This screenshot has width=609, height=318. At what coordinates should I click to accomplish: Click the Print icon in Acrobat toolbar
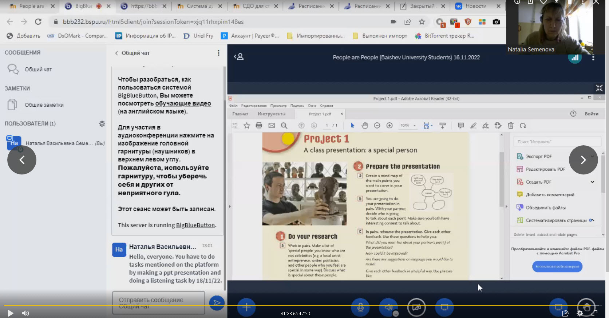pos(259,126)
